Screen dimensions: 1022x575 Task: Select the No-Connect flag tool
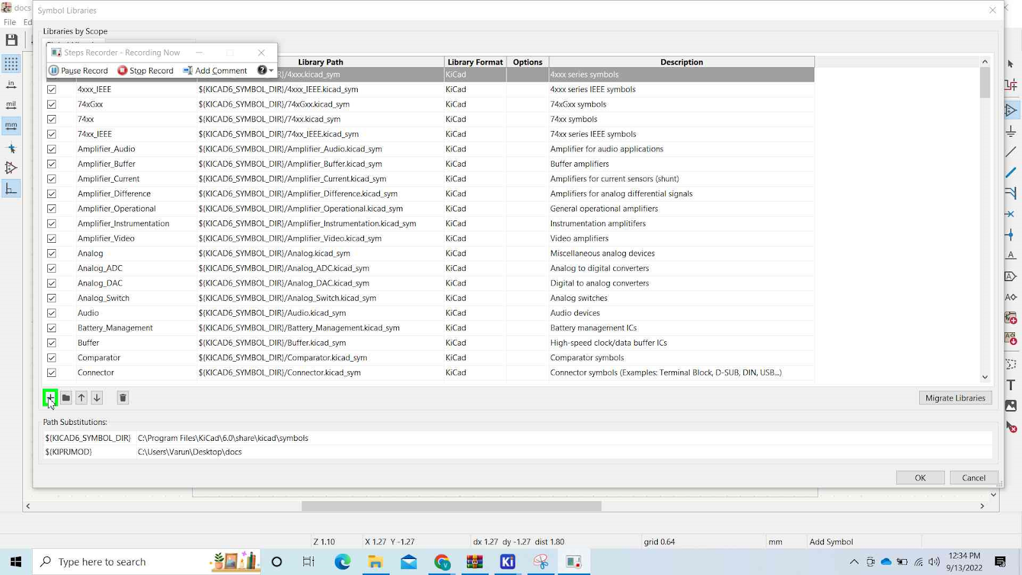coord(1010,214)
